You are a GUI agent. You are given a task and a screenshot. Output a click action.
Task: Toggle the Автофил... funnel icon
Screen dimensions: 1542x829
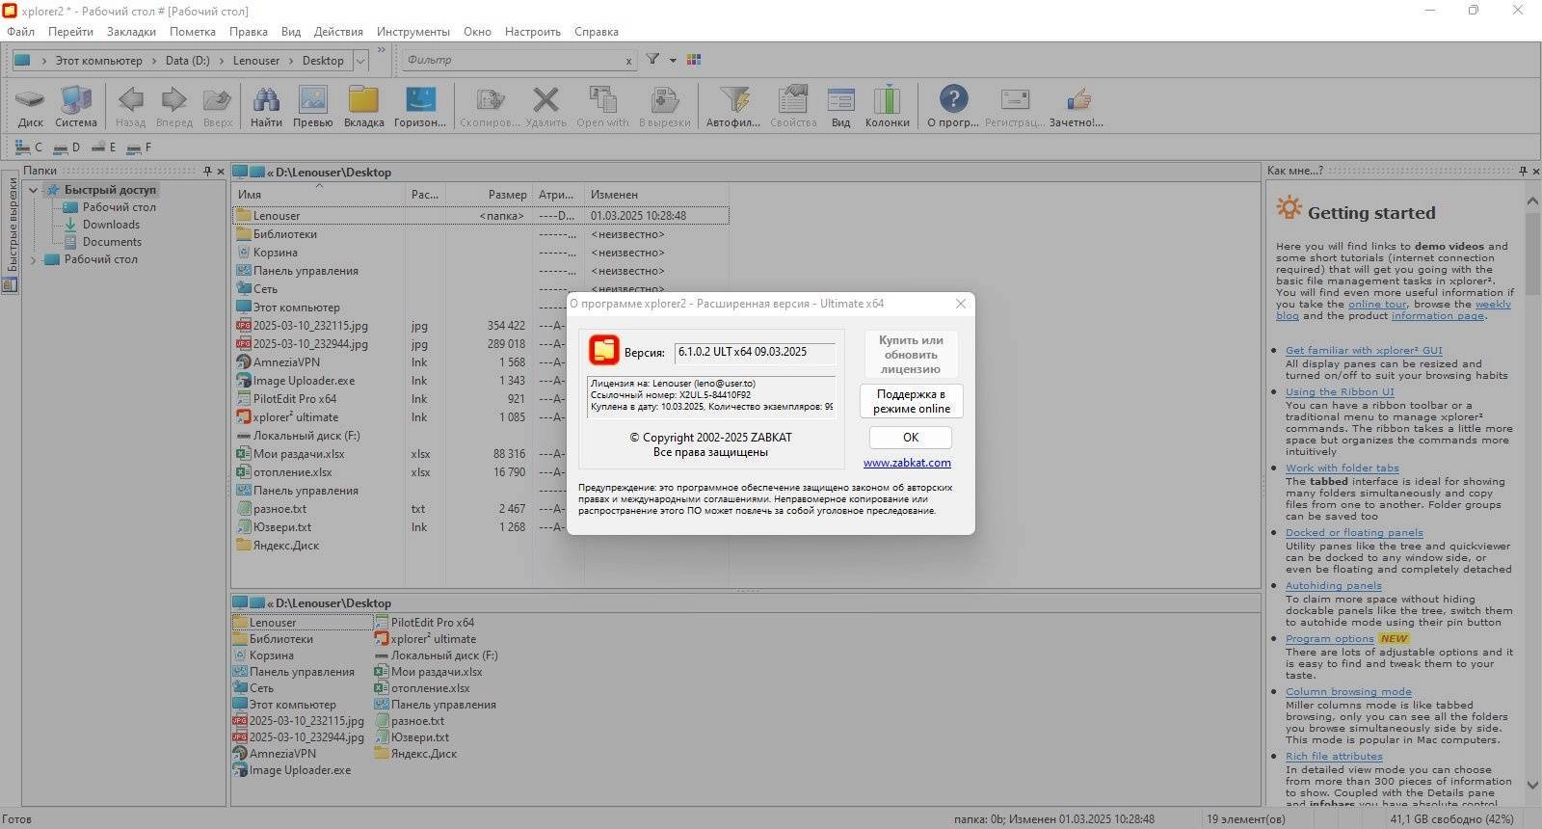point(733,106)
